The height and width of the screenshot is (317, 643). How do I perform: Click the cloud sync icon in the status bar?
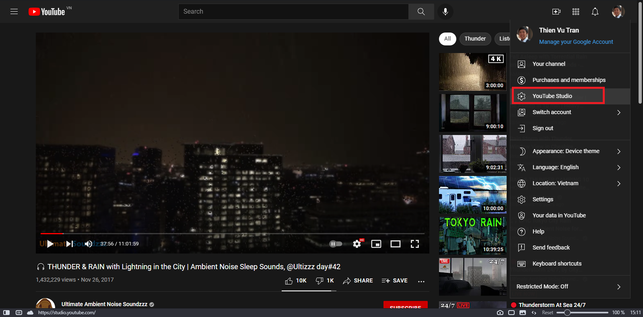pyautogui.click(x=30, y=313)
